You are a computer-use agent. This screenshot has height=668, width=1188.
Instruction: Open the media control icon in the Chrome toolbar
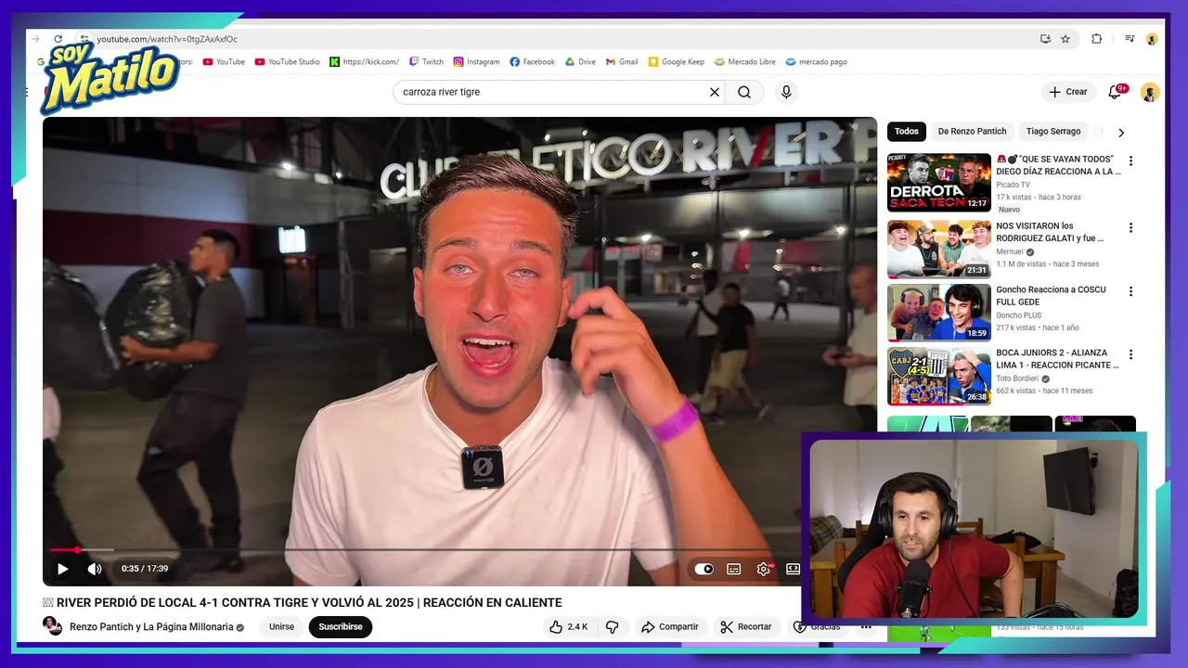coord(1130,39)
